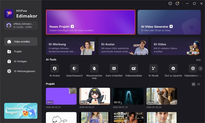Switch project list to grid view
The image size is (205, 123).
pyautogui.click(x=193, y=84)
